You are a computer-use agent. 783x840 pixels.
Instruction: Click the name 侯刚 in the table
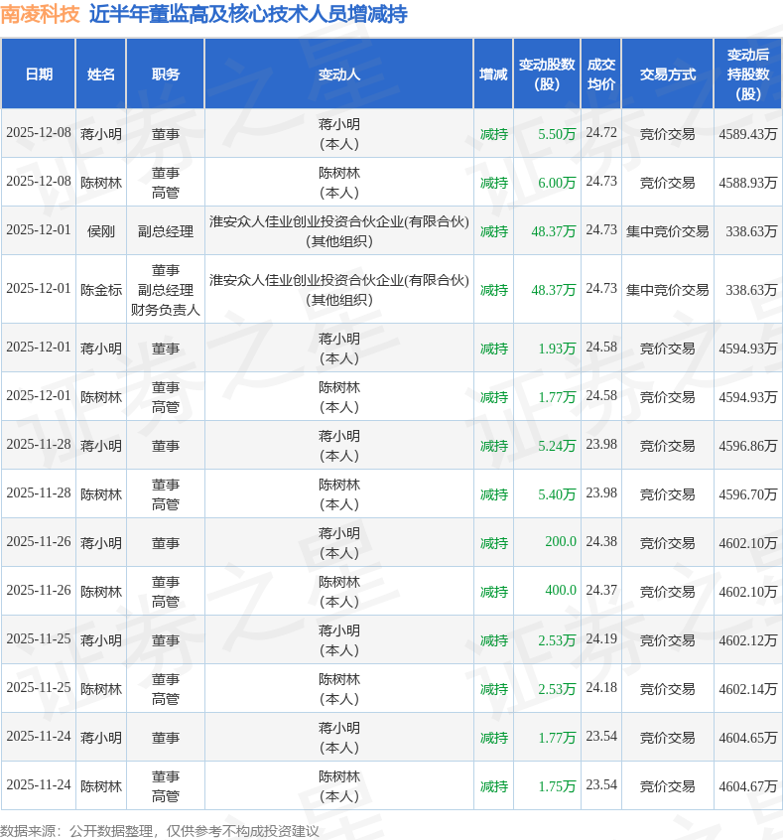101,231
